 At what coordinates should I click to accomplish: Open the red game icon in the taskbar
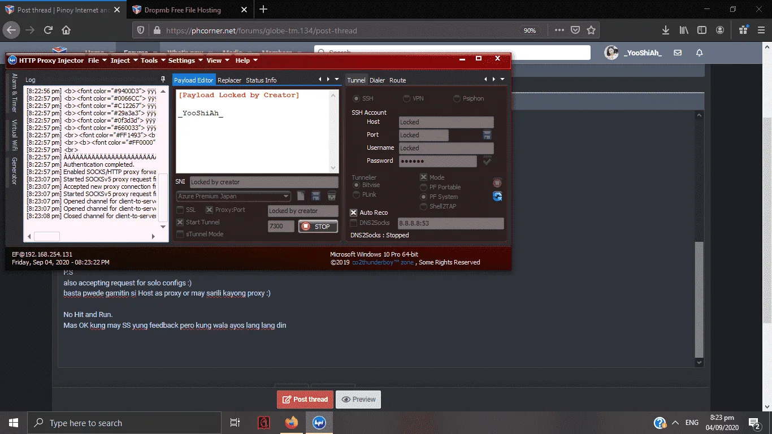[x=264, y=423]
